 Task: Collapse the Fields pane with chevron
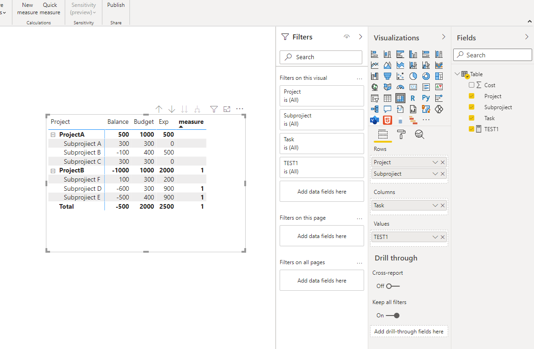tap(527, 37)
